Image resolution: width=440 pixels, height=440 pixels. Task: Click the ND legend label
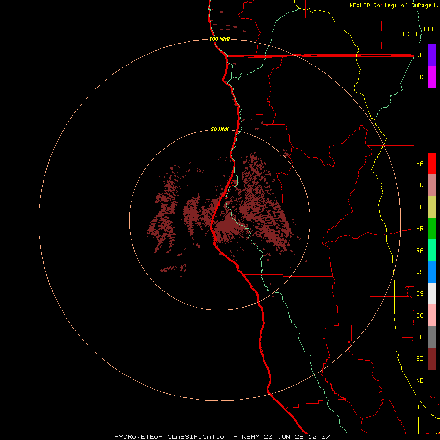(419, 381)
